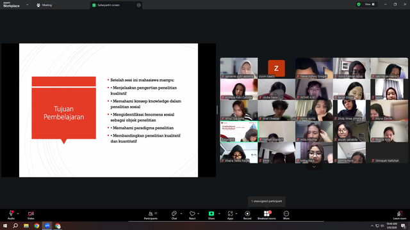The image size is (410, 230).
Task: Select Suharyanti's highlighted video tile
Action: (239, 132)
